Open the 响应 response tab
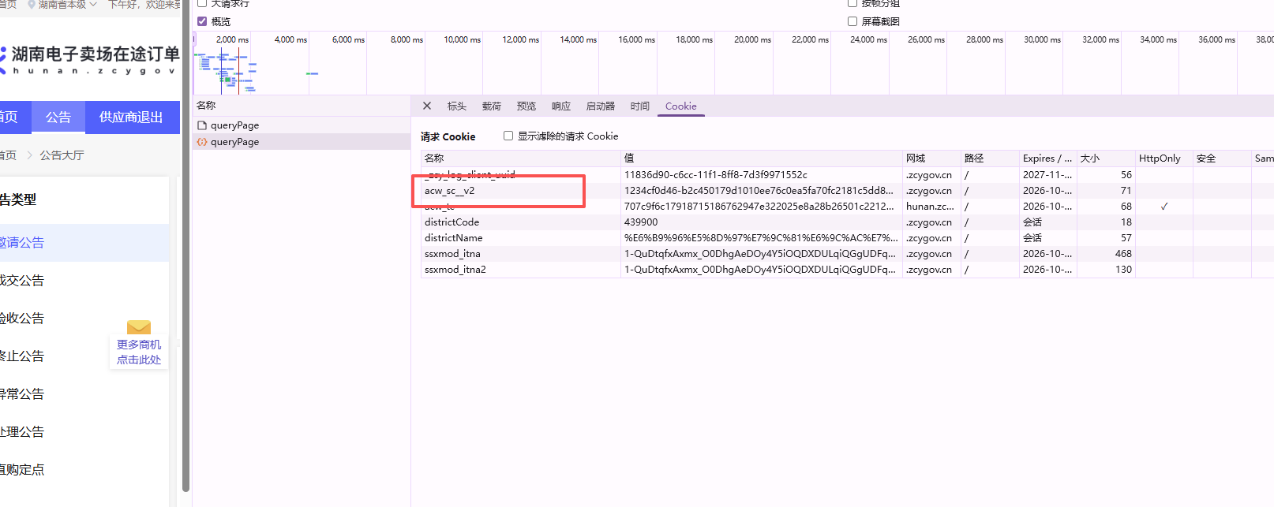Screen dimensions: 1274x507 (561, 106)
